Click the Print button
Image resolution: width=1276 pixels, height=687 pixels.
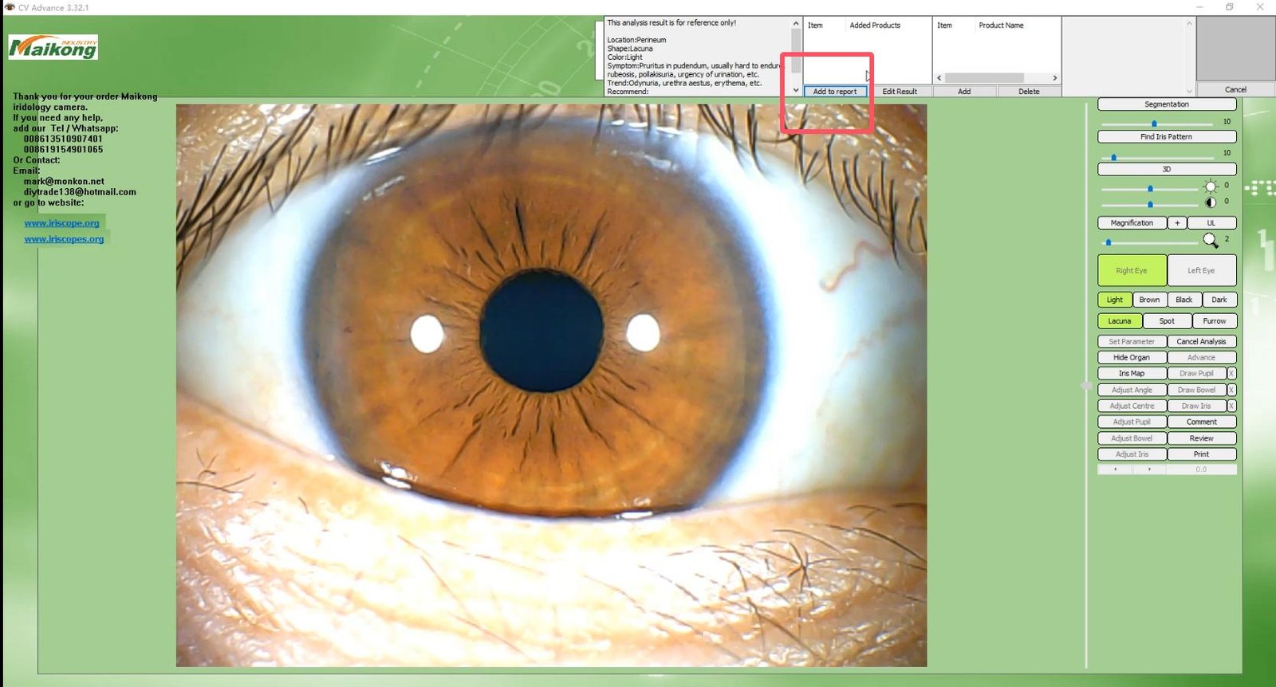pos(1202,454)
